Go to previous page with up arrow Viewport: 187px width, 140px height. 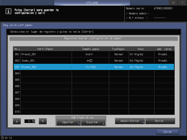[x=17, y=121]
